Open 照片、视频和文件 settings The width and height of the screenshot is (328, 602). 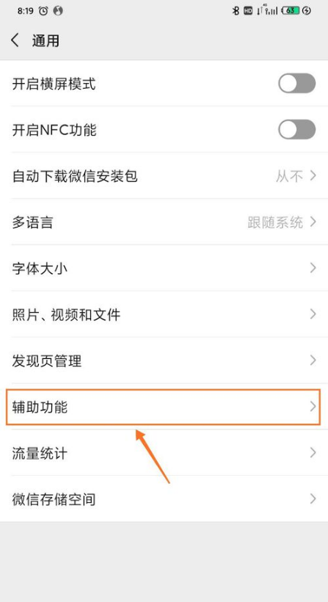(x=164, y=314)
